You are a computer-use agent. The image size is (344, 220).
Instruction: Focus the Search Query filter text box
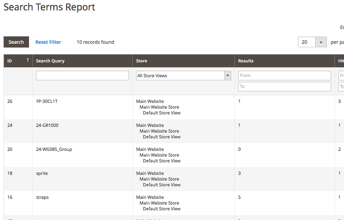point(82,75)
